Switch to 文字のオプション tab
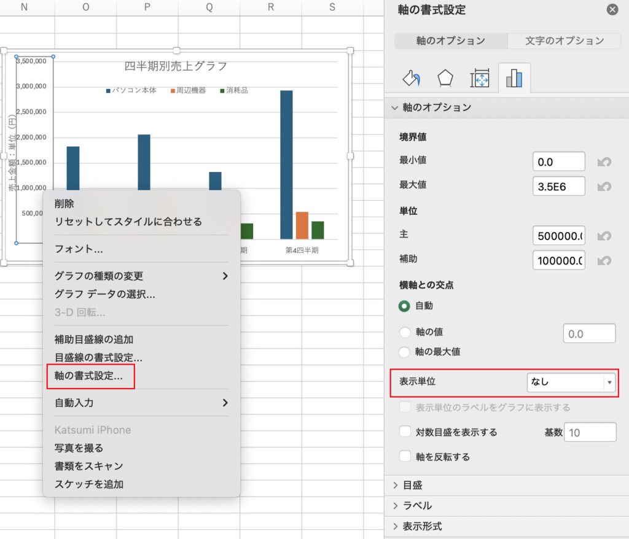Image resolution: width=629 pixels, height=539 pixels. click(565, 41)
